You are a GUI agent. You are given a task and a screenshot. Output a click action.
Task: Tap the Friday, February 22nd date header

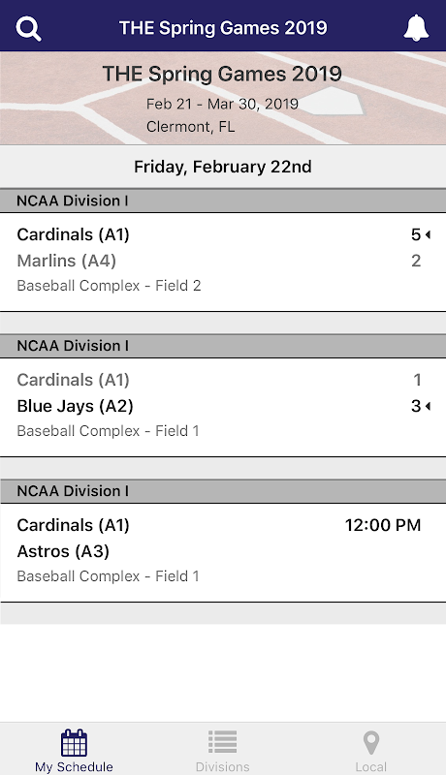point(223,167)
